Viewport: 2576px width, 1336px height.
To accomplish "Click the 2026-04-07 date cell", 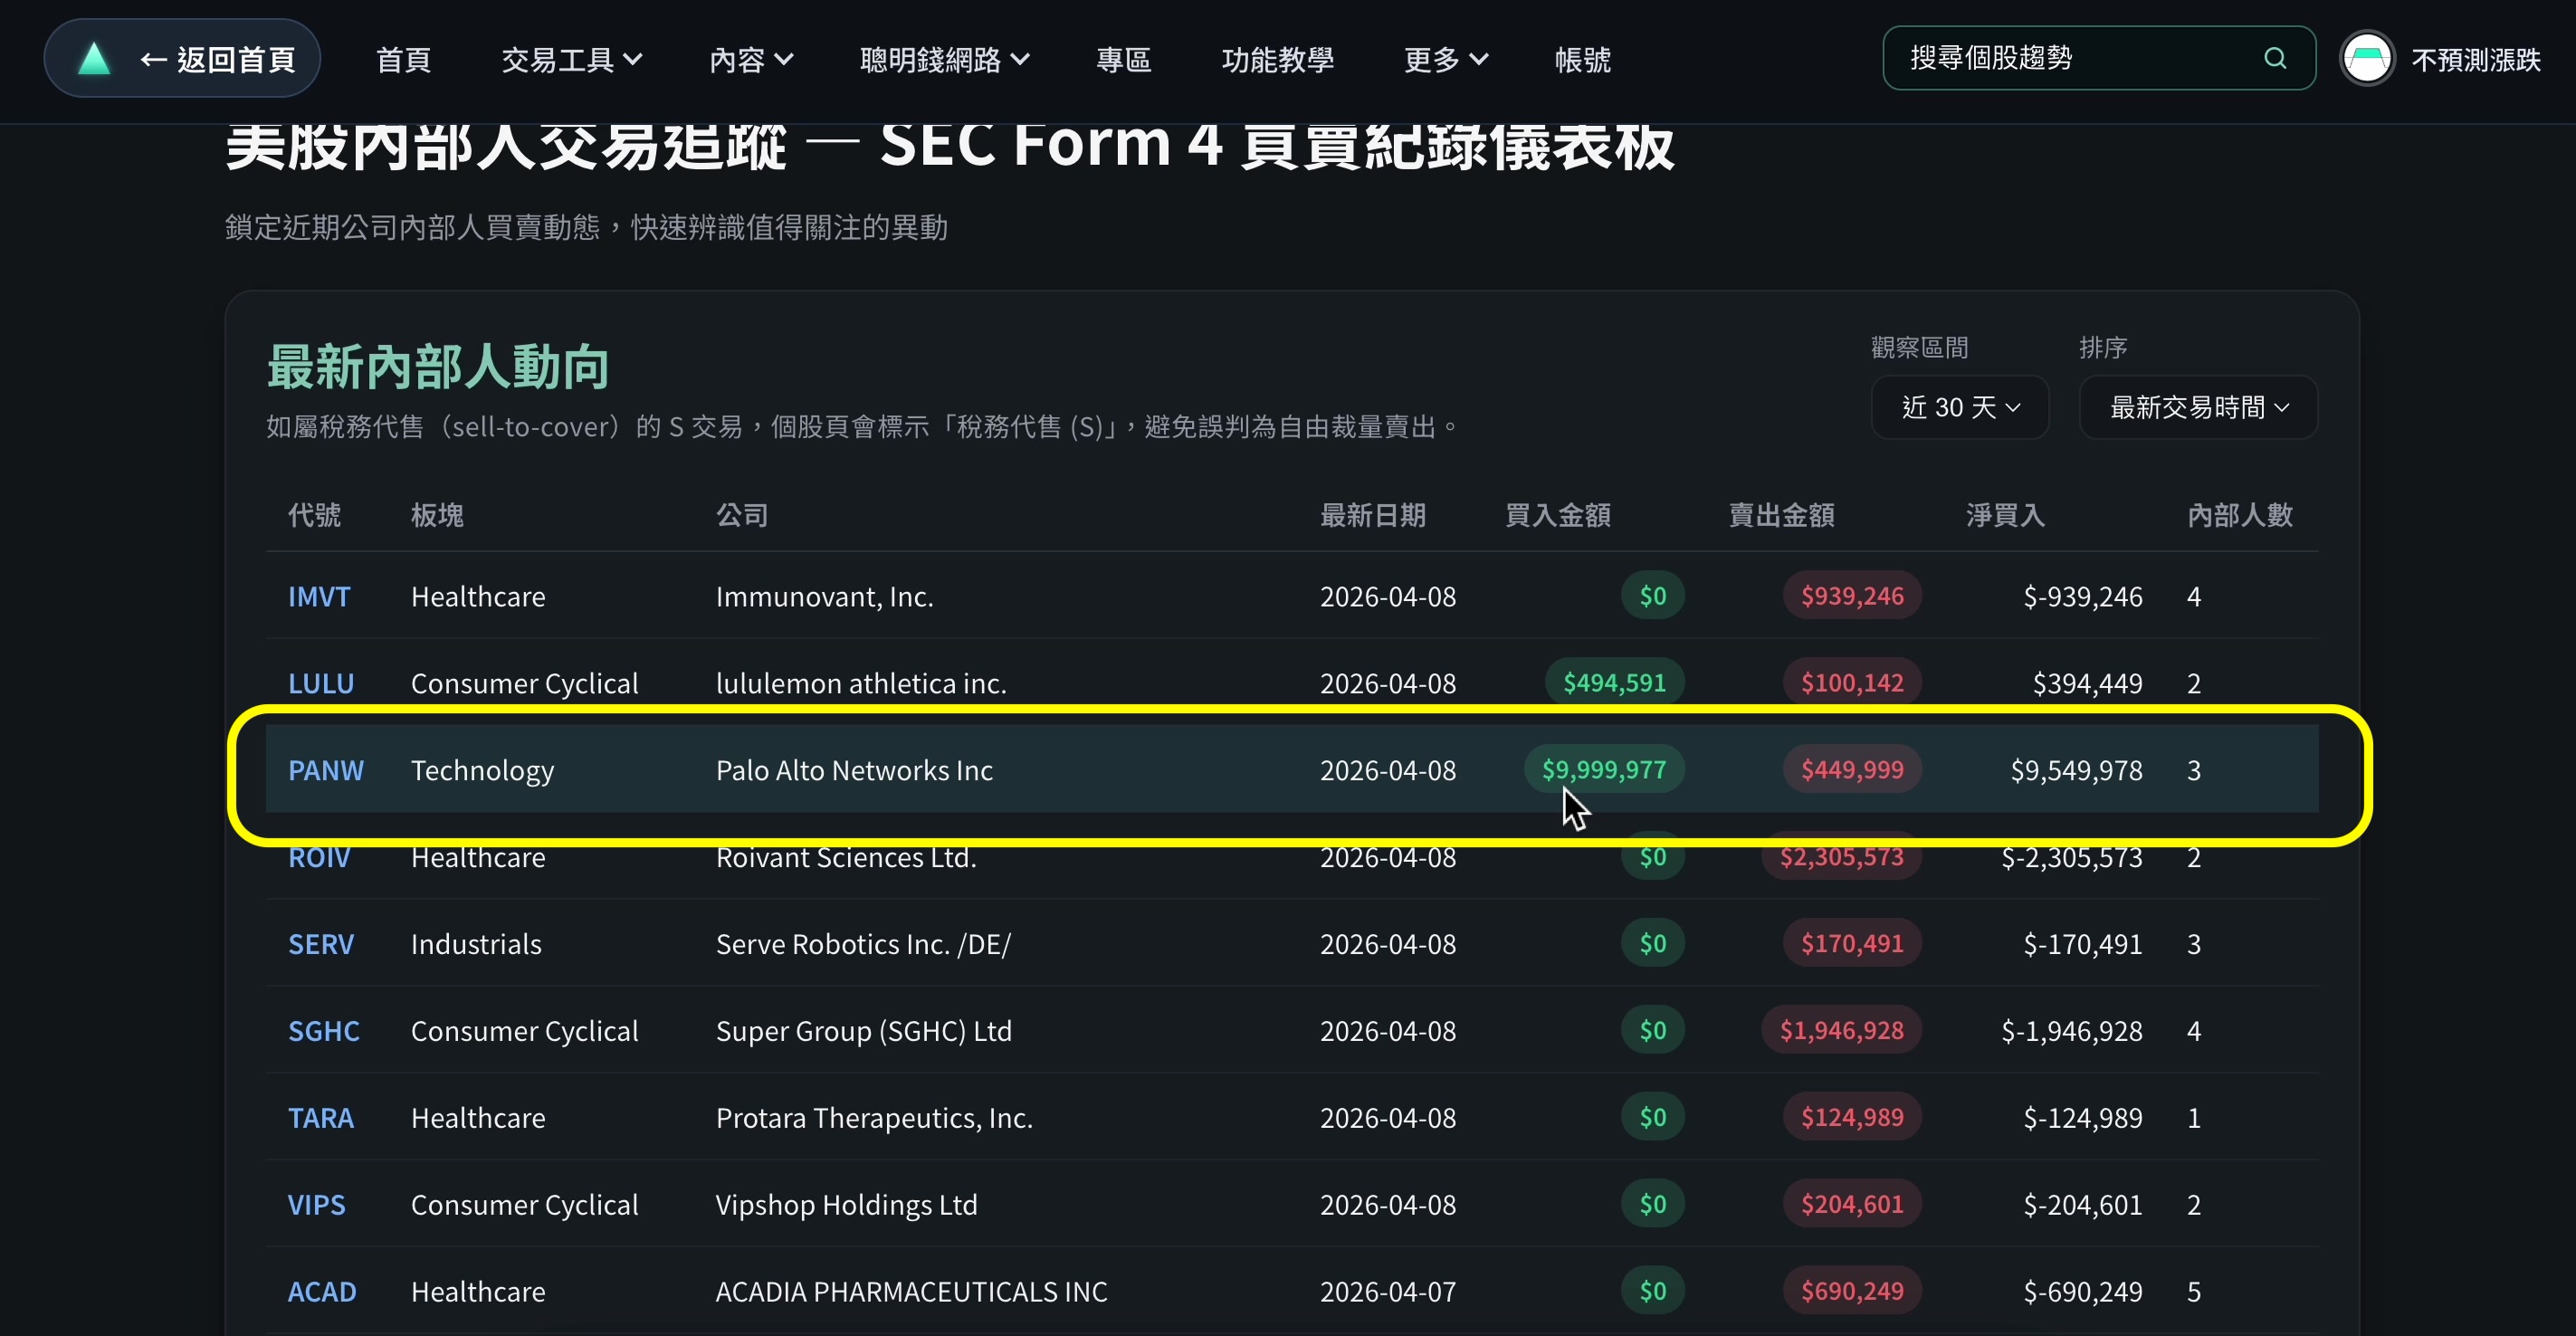I will coord(1387,1292).
